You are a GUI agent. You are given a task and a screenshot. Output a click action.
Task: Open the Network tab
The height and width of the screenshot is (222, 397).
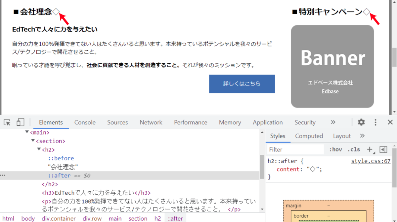(x=151, y=122)
